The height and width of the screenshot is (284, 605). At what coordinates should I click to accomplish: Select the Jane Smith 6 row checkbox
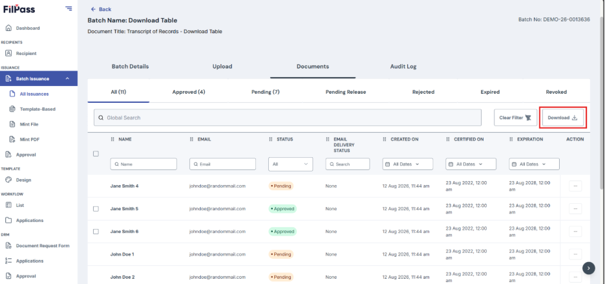click(x=96, y=232)
